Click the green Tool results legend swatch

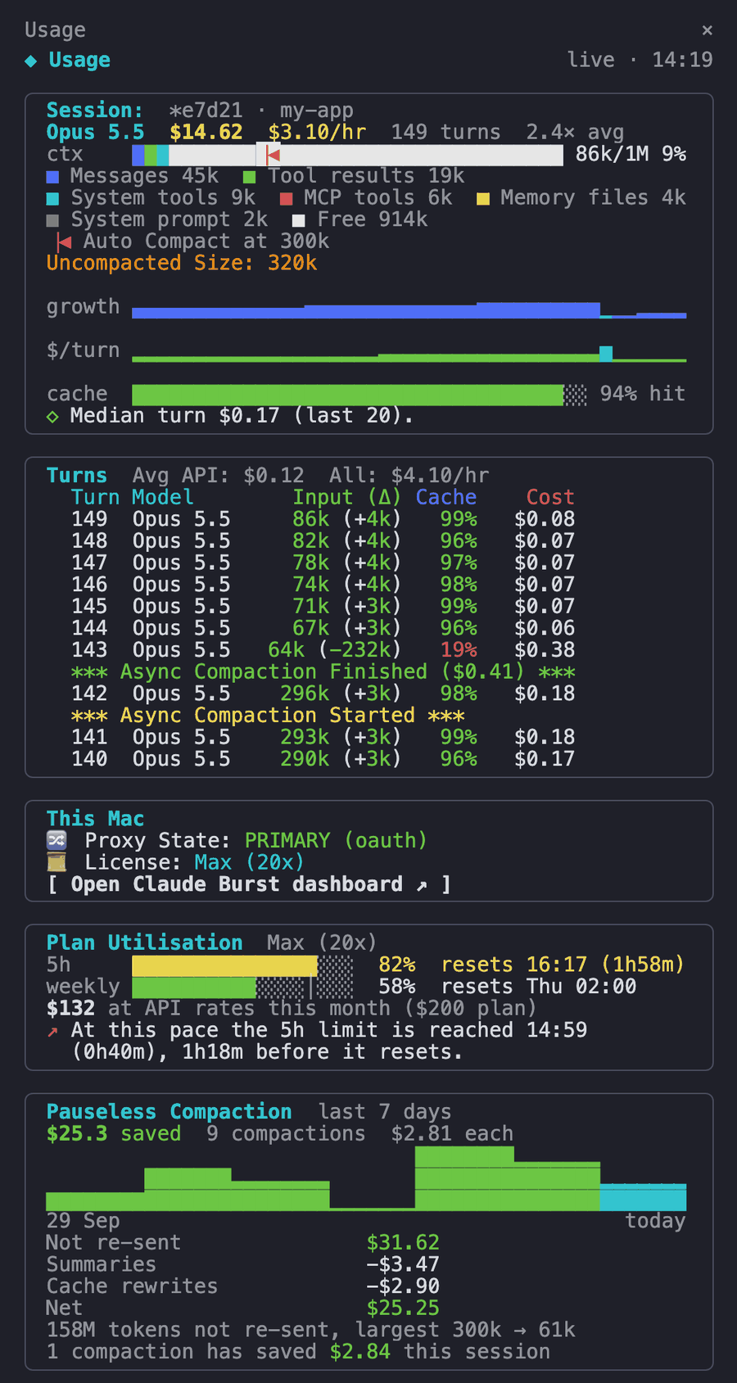(x=250, y=177)
